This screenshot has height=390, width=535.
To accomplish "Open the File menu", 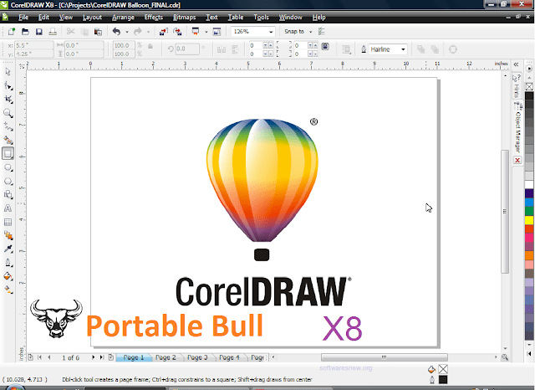I will [x=23, y=17].
